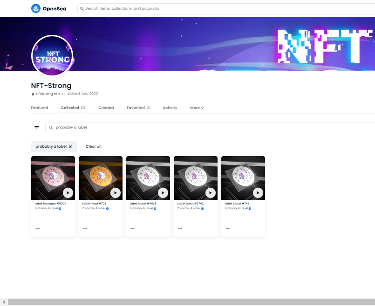Click the collection search magnifier icon
The width and height of the screenshot is (375, 306).
coord(51,128)
